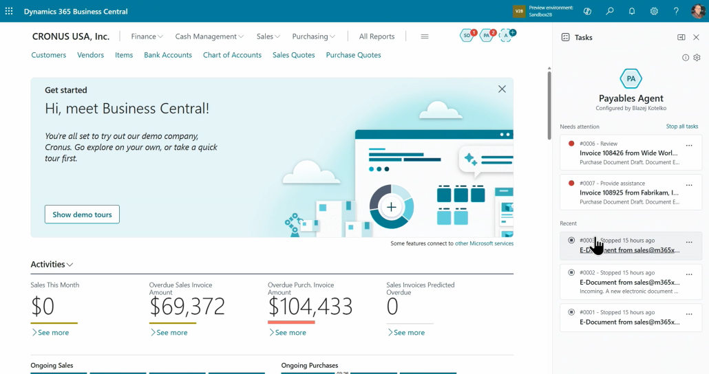Go to Customers
This screenshot has width=709, height=374.
point(48,55)
